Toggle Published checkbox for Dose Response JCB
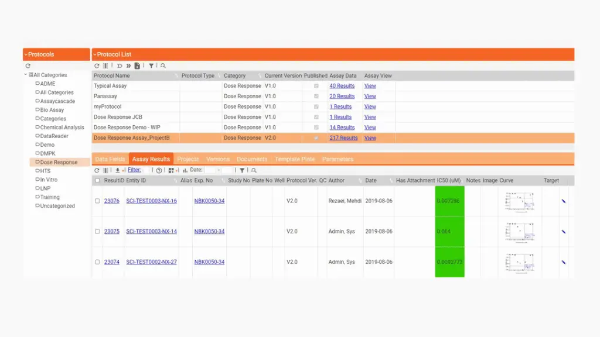The image size is (600, 337). (316, 117)
